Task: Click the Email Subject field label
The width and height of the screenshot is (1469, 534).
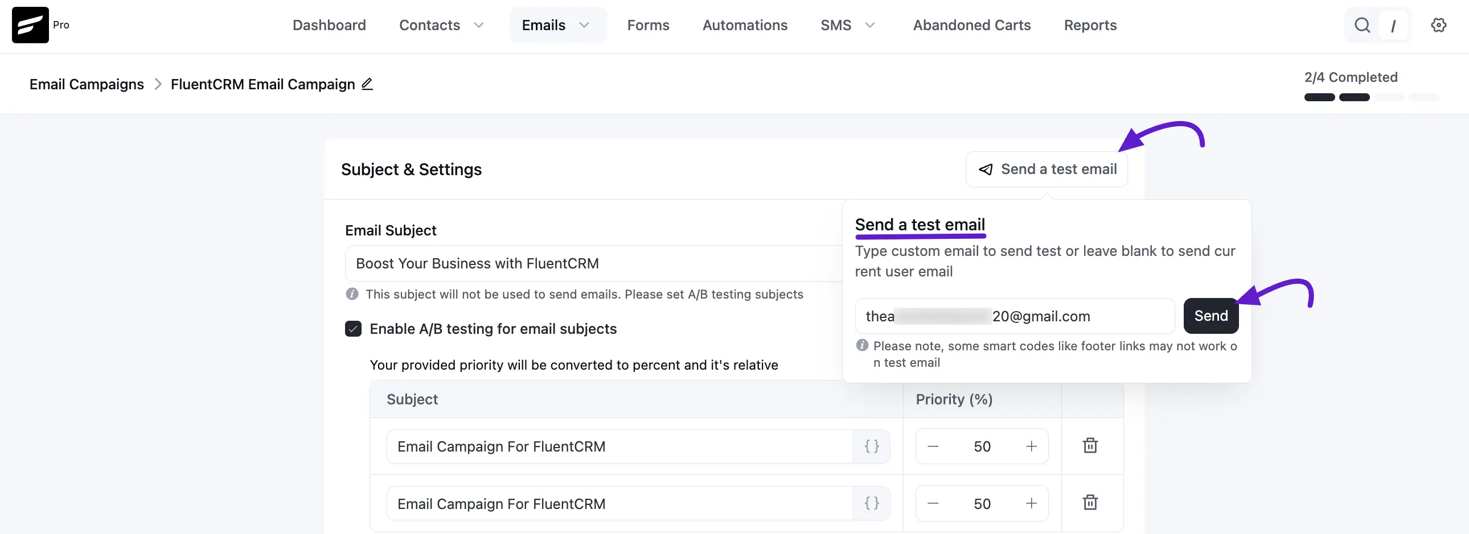Action: point(391,230)
